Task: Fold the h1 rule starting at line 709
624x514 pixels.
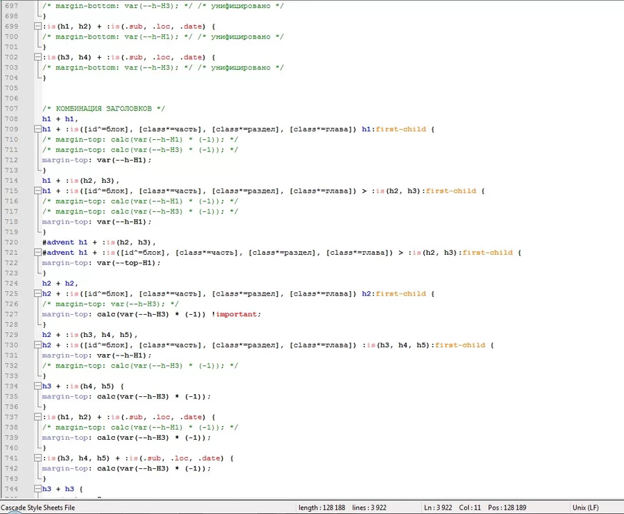Action: click(37, 129)
